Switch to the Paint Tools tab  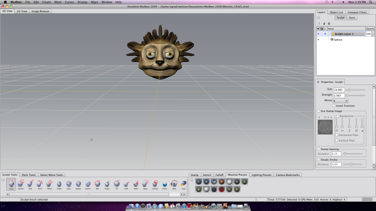[28, 175]
